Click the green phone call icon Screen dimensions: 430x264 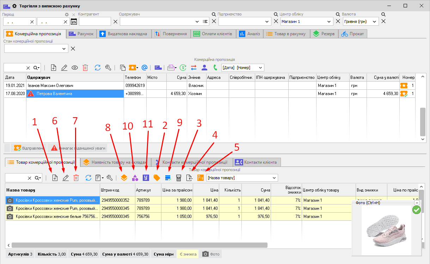point(215,68)
